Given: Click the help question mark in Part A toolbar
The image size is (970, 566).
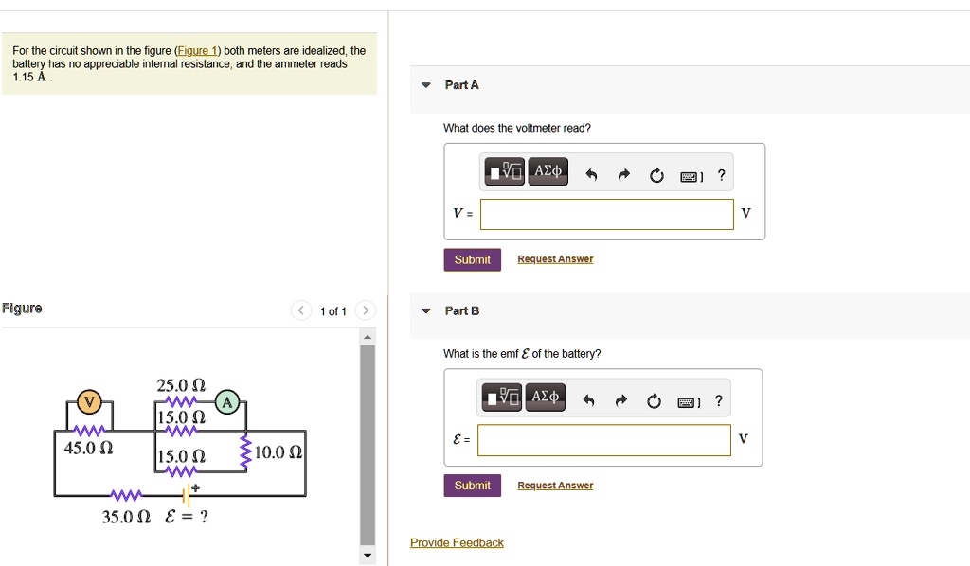Looking at the screenshot, I should click(721, 174).
